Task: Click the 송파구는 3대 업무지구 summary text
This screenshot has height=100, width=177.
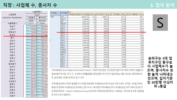Action: click(x=160, y=72)
